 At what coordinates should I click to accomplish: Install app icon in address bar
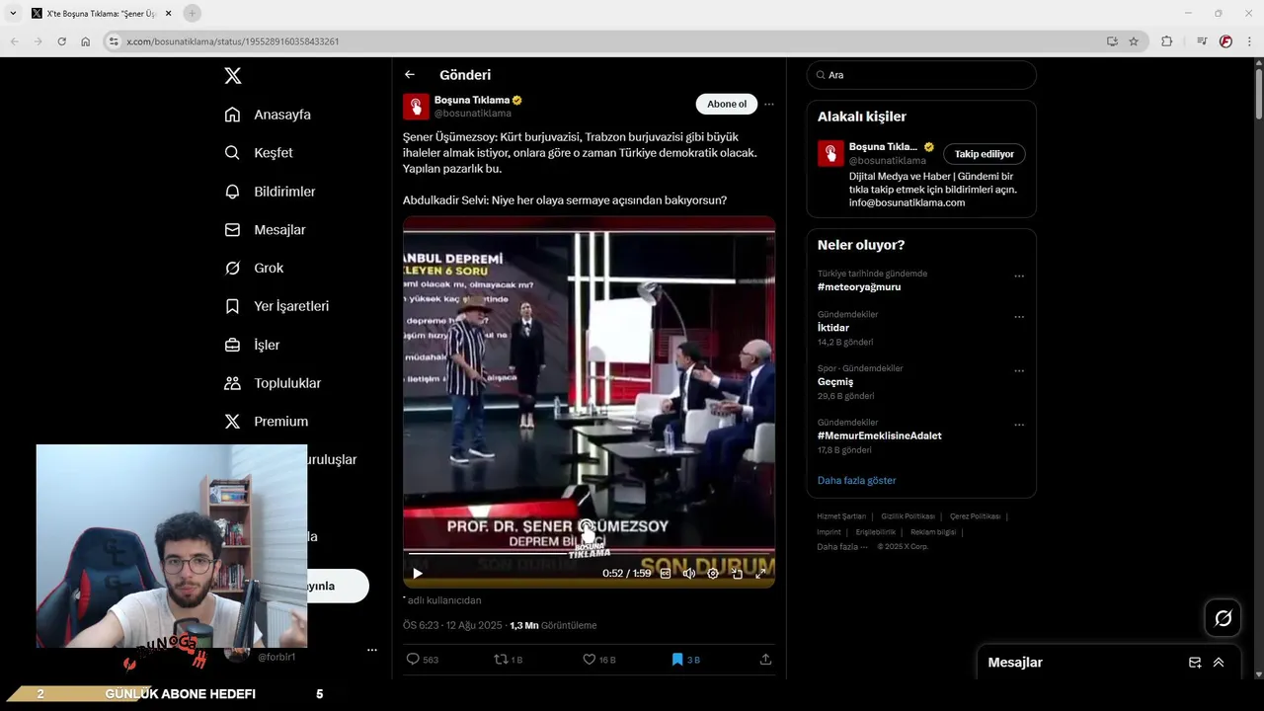(1112, 41)
